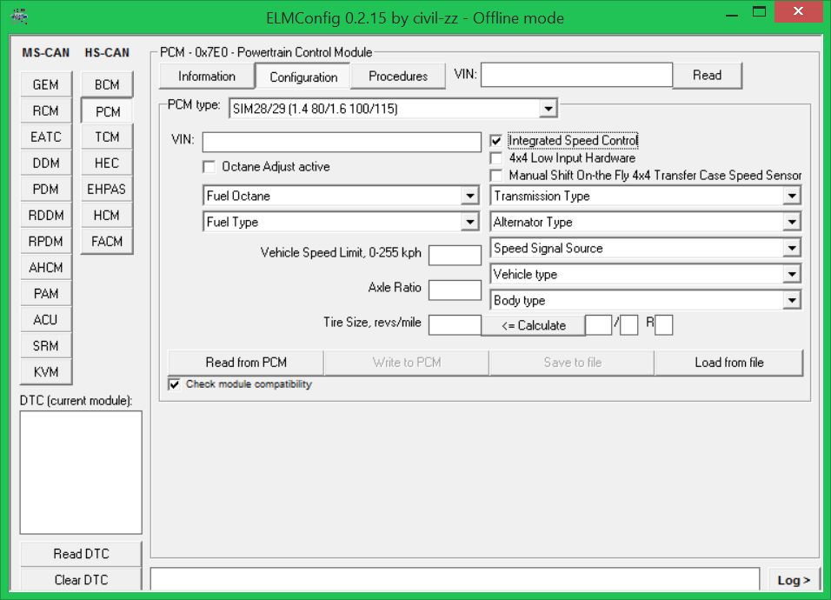
Task: Toggle Check module compatibility checkbox
Action: pos(175,384)
